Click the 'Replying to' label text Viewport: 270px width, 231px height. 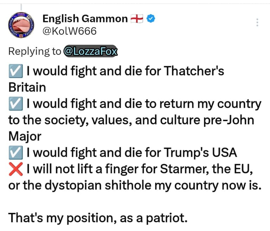coord(34,51)
